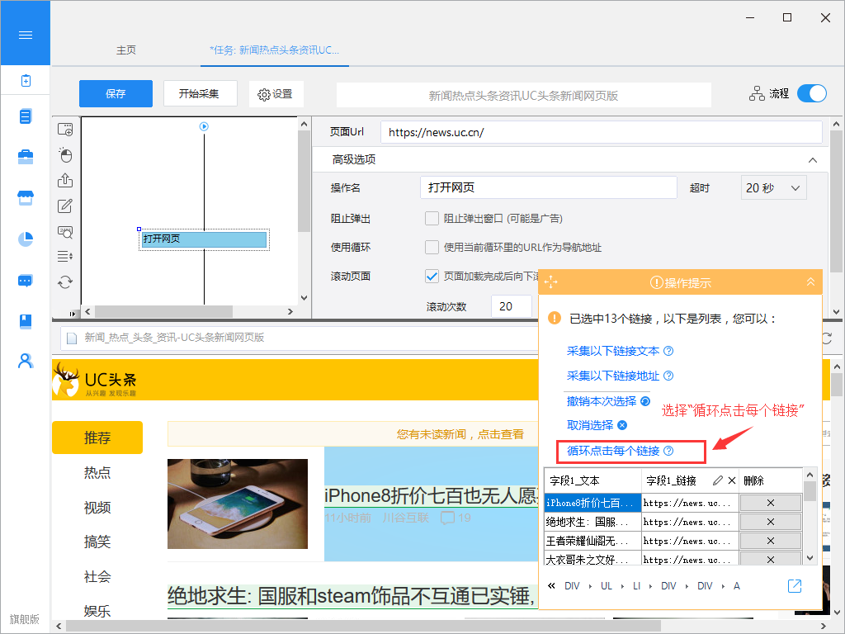Open the pie chart sidebar icon
This screenshot has width=845, height=634.
click(26, 239)
